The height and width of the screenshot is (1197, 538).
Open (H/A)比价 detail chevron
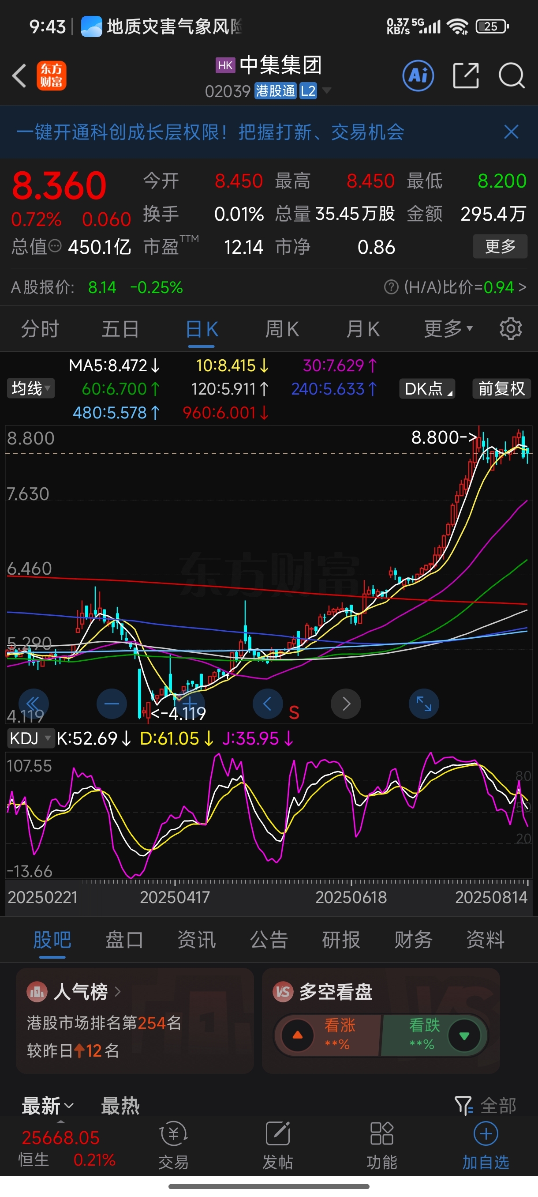click(x=522, y=287)
